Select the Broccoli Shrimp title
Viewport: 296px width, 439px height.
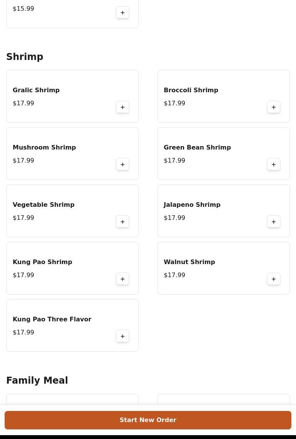[x=191, y=90]
